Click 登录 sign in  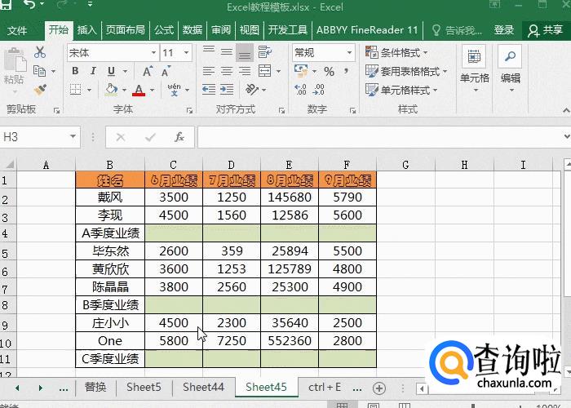click(x=504, y=30)
